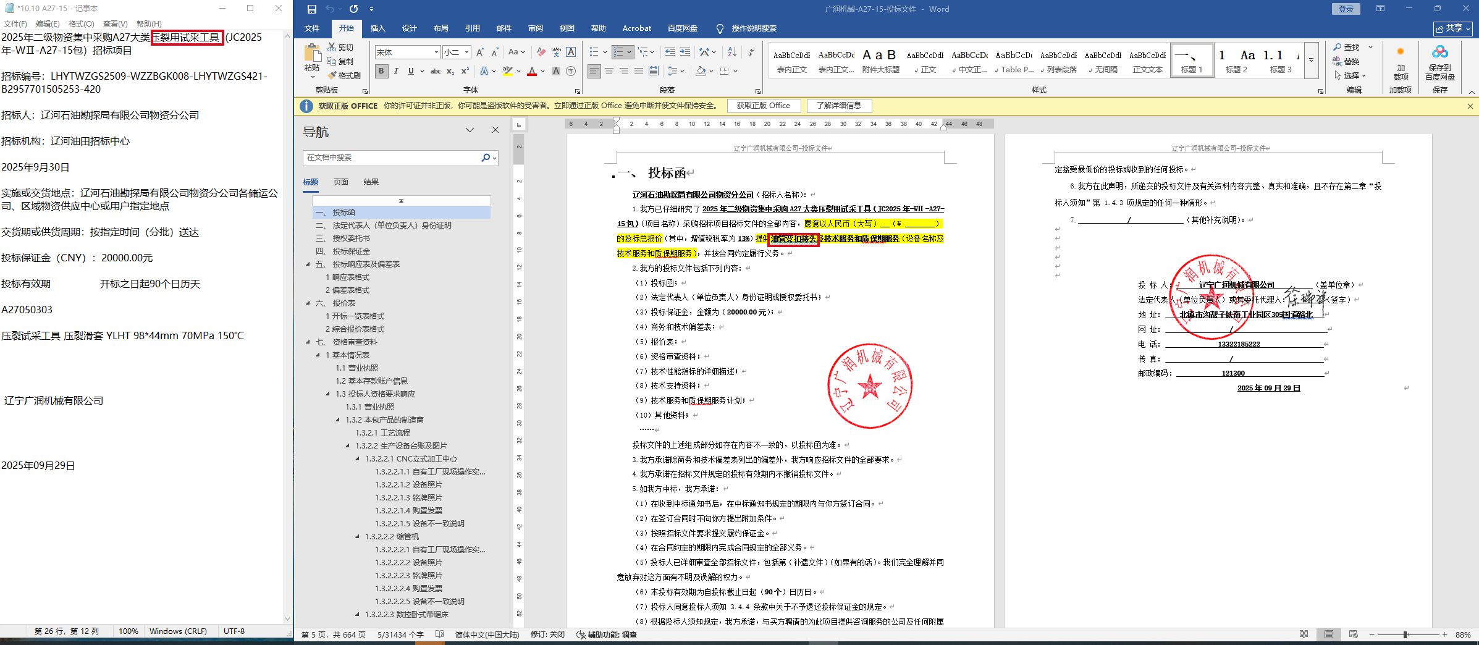Screen dimensions: 1479x645
Task: Click the superscript x² icon
Action: tap(465, 72)
